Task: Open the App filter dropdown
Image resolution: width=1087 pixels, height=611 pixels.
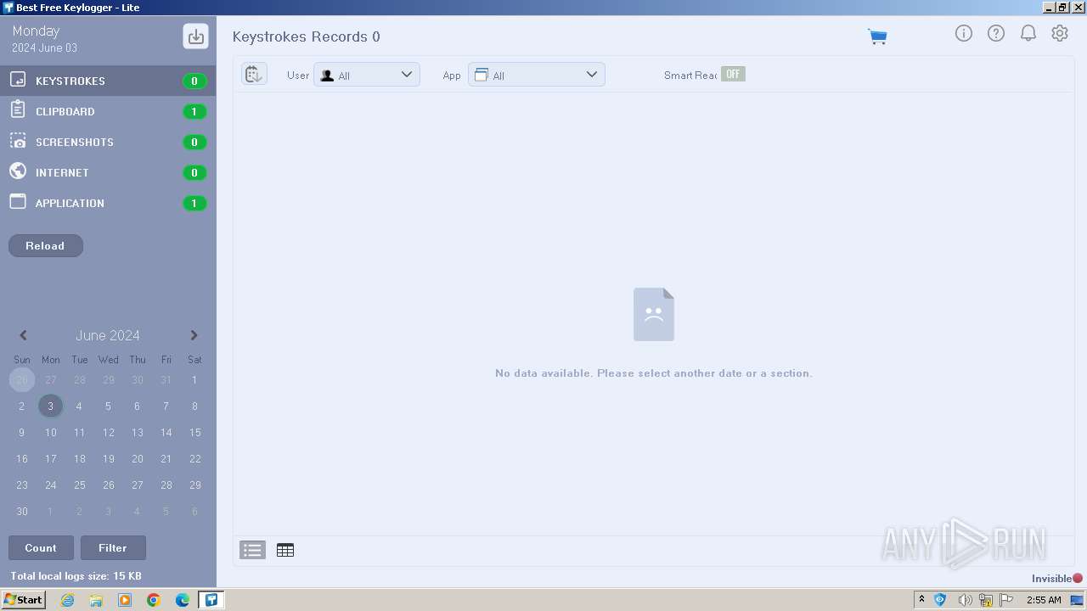Action: pos(537,74)
